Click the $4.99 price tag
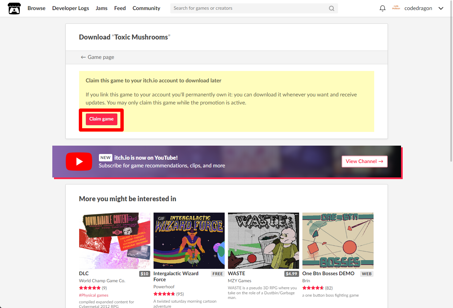The width and height of the screenshot is (453, 308). [291, 274]
